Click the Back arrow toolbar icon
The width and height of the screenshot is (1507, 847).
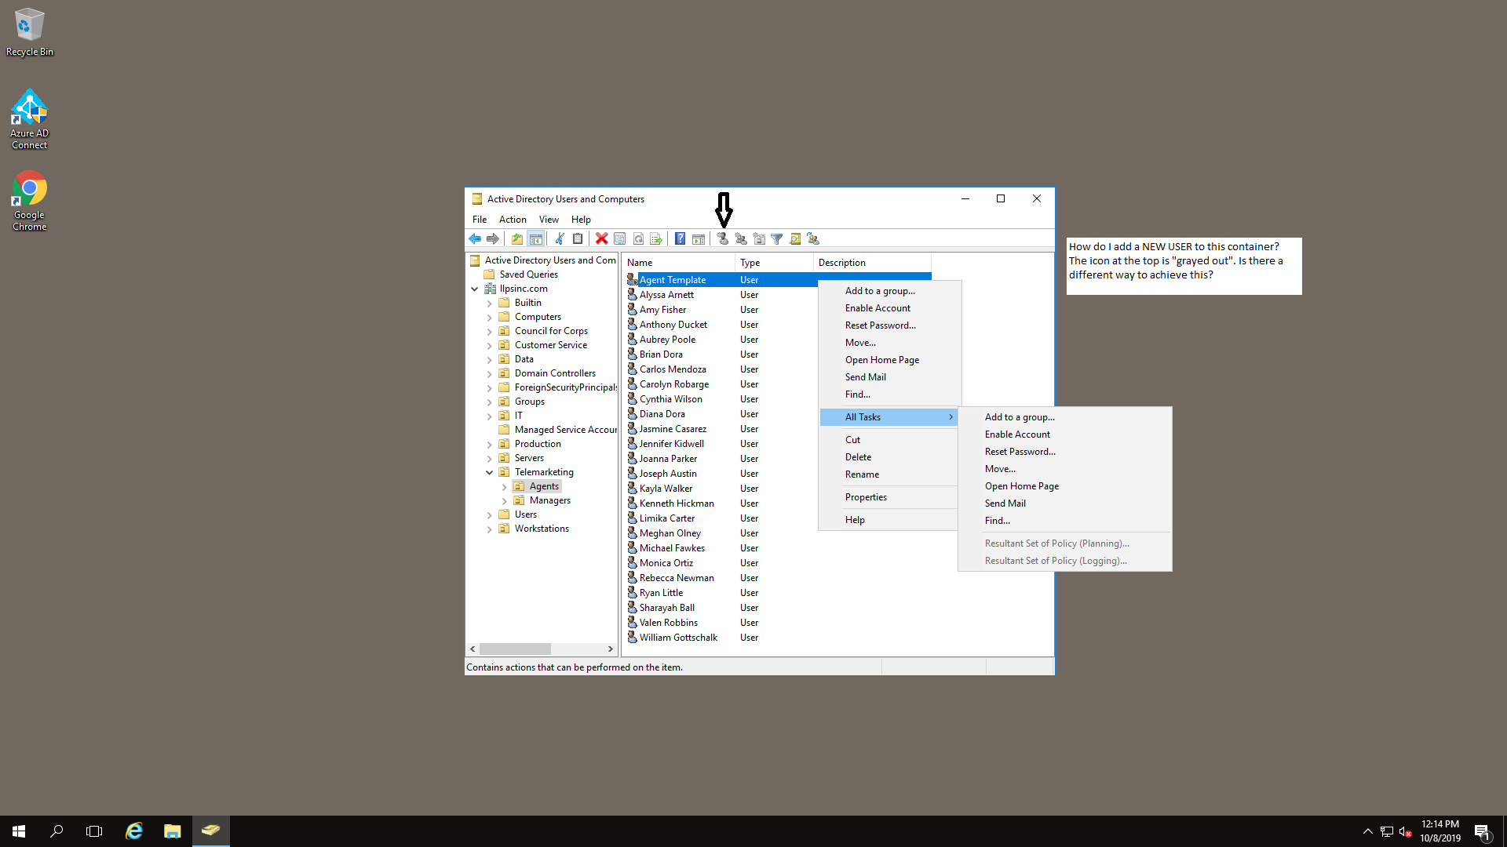point(475,238)
